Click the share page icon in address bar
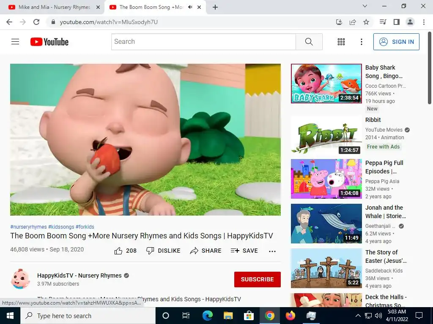 (353, 22)
